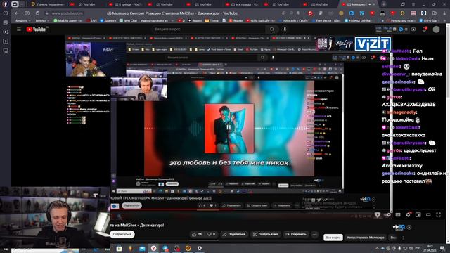The image size is (450, 253).
Task: Expand the Lenovo bookmarks folder
Action: (x=42, y=20)
